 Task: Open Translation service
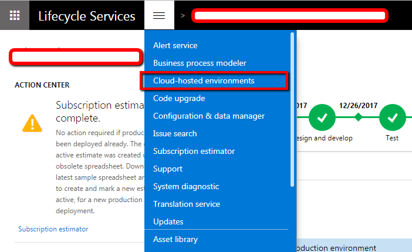pos(187,204)
